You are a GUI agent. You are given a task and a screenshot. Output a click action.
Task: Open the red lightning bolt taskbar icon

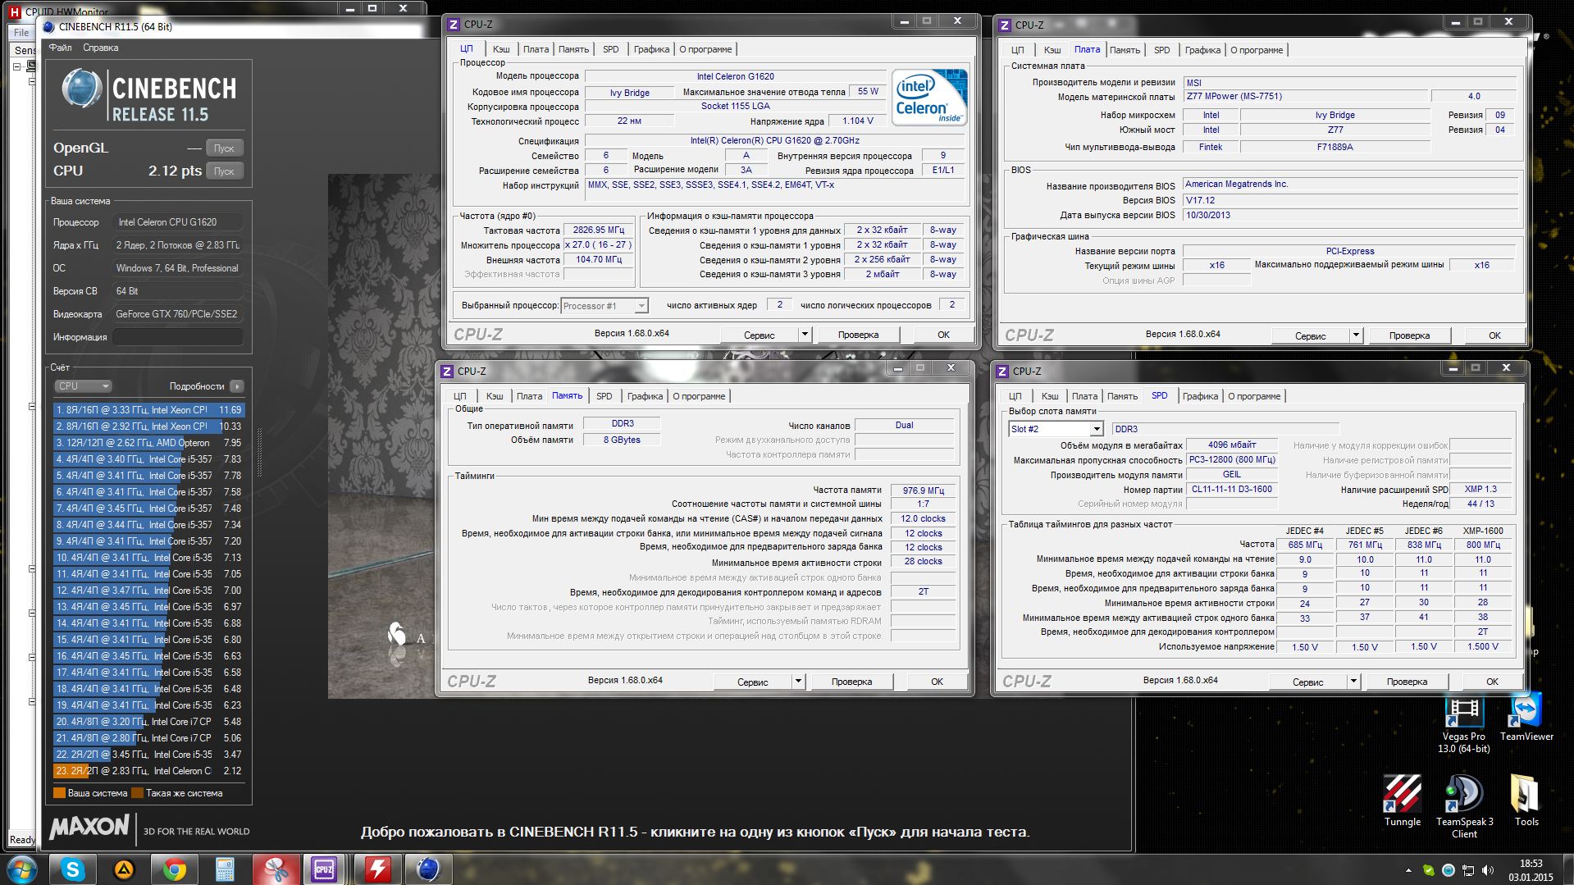377,869
